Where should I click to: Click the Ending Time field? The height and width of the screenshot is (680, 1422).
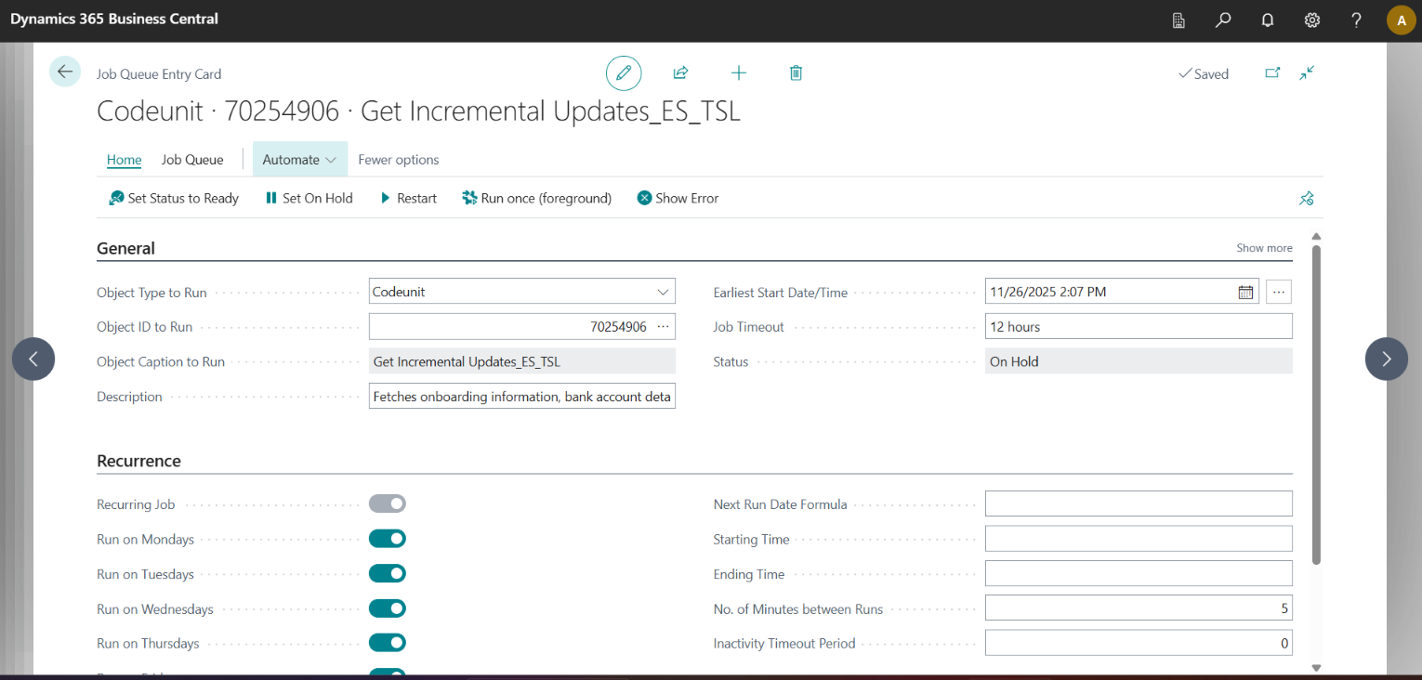1139,573
